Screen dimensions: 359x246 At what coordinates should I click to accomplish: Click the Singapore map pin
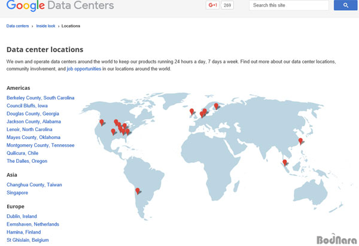pos(285,163)
